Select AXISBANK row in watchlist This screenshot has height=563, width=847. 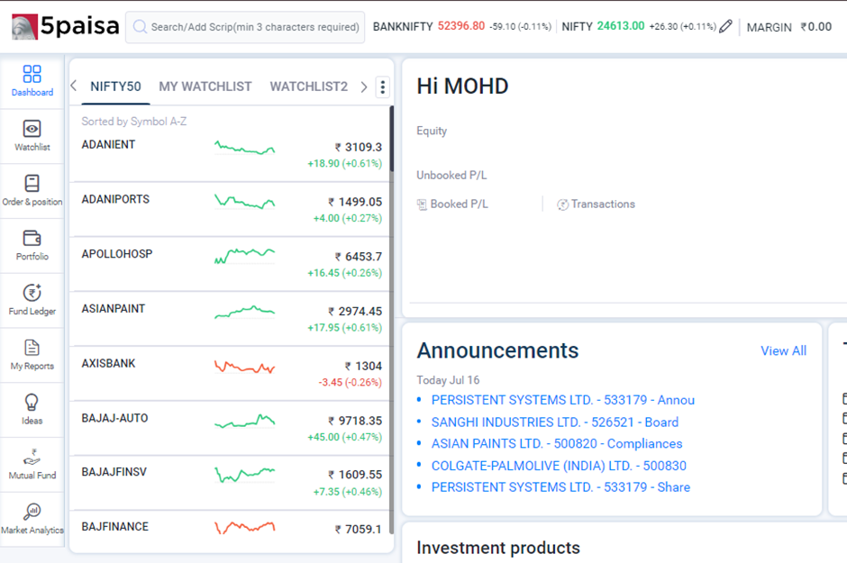[230, 373]
